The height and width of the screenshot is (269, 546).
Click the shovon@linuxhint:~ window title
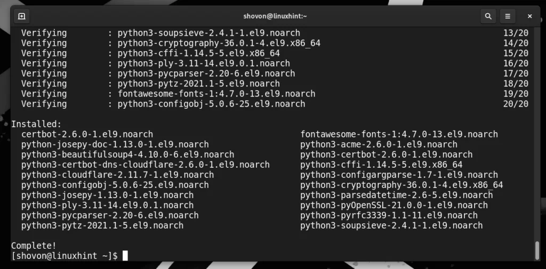(272, 17)
